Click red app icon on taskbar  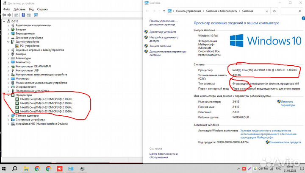coord(60,169)
